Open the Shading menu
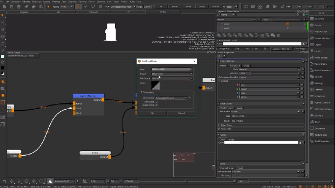 pos(72,2)
